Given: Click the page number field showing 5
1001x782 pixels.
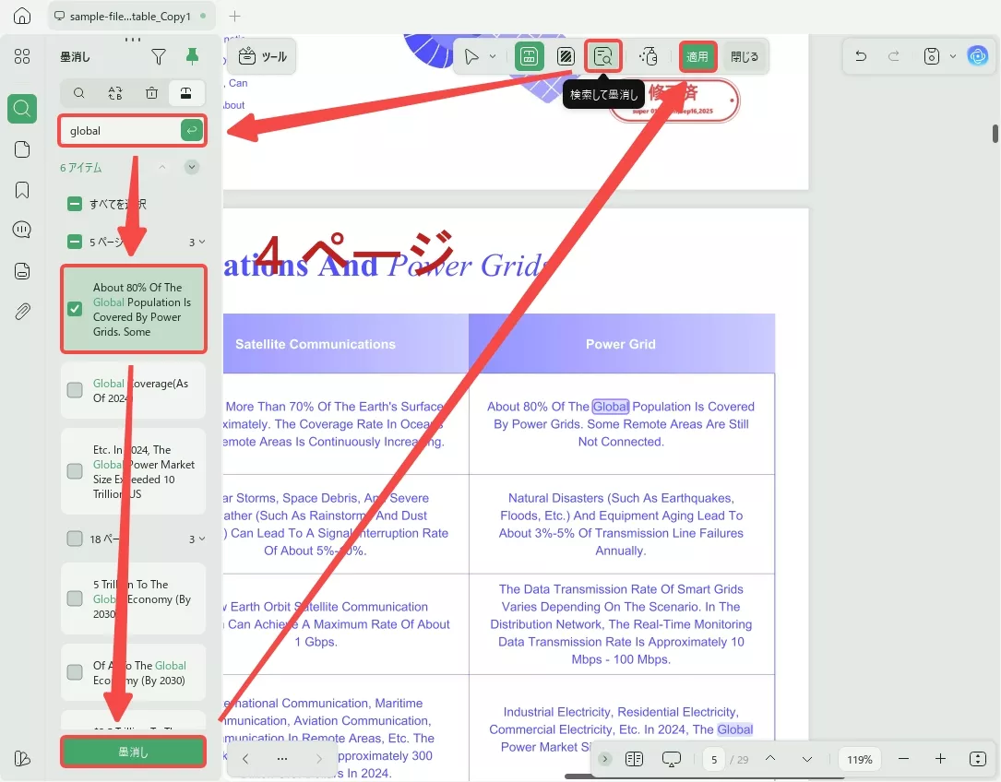Looking at the screenshot, I should tap(714, 759).
